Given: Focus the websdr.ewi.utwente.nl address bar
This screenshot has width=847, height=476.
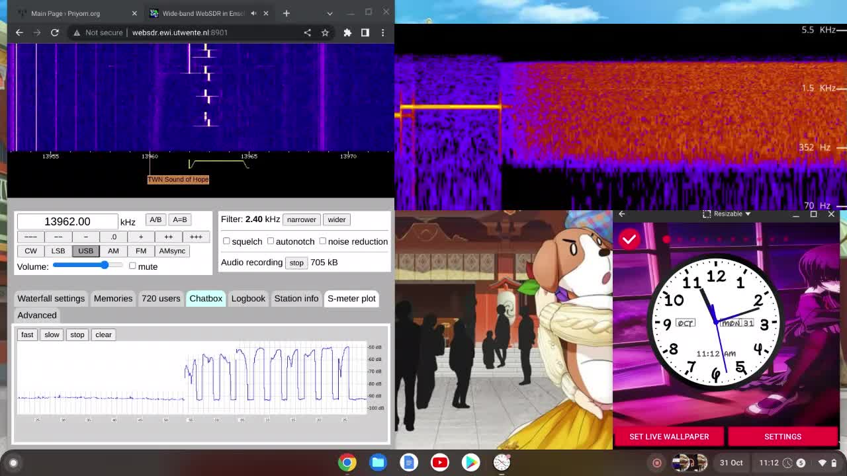Looking at the screenshot, I should 179,32.
